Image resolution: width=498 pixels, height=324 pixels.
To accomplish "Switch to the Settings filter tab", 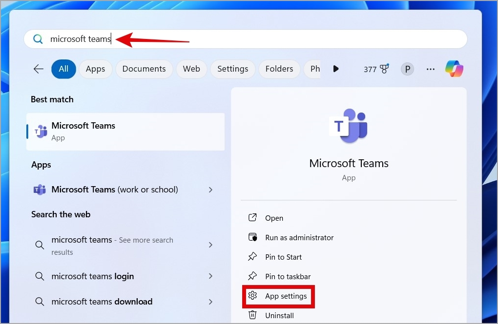I will pos(233,69).
